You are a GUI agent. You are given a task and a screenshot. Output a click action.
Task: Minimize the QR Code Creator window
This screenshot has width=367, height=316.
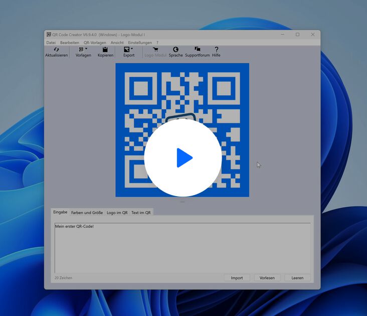pyautogui.click(x=282, y=35)
